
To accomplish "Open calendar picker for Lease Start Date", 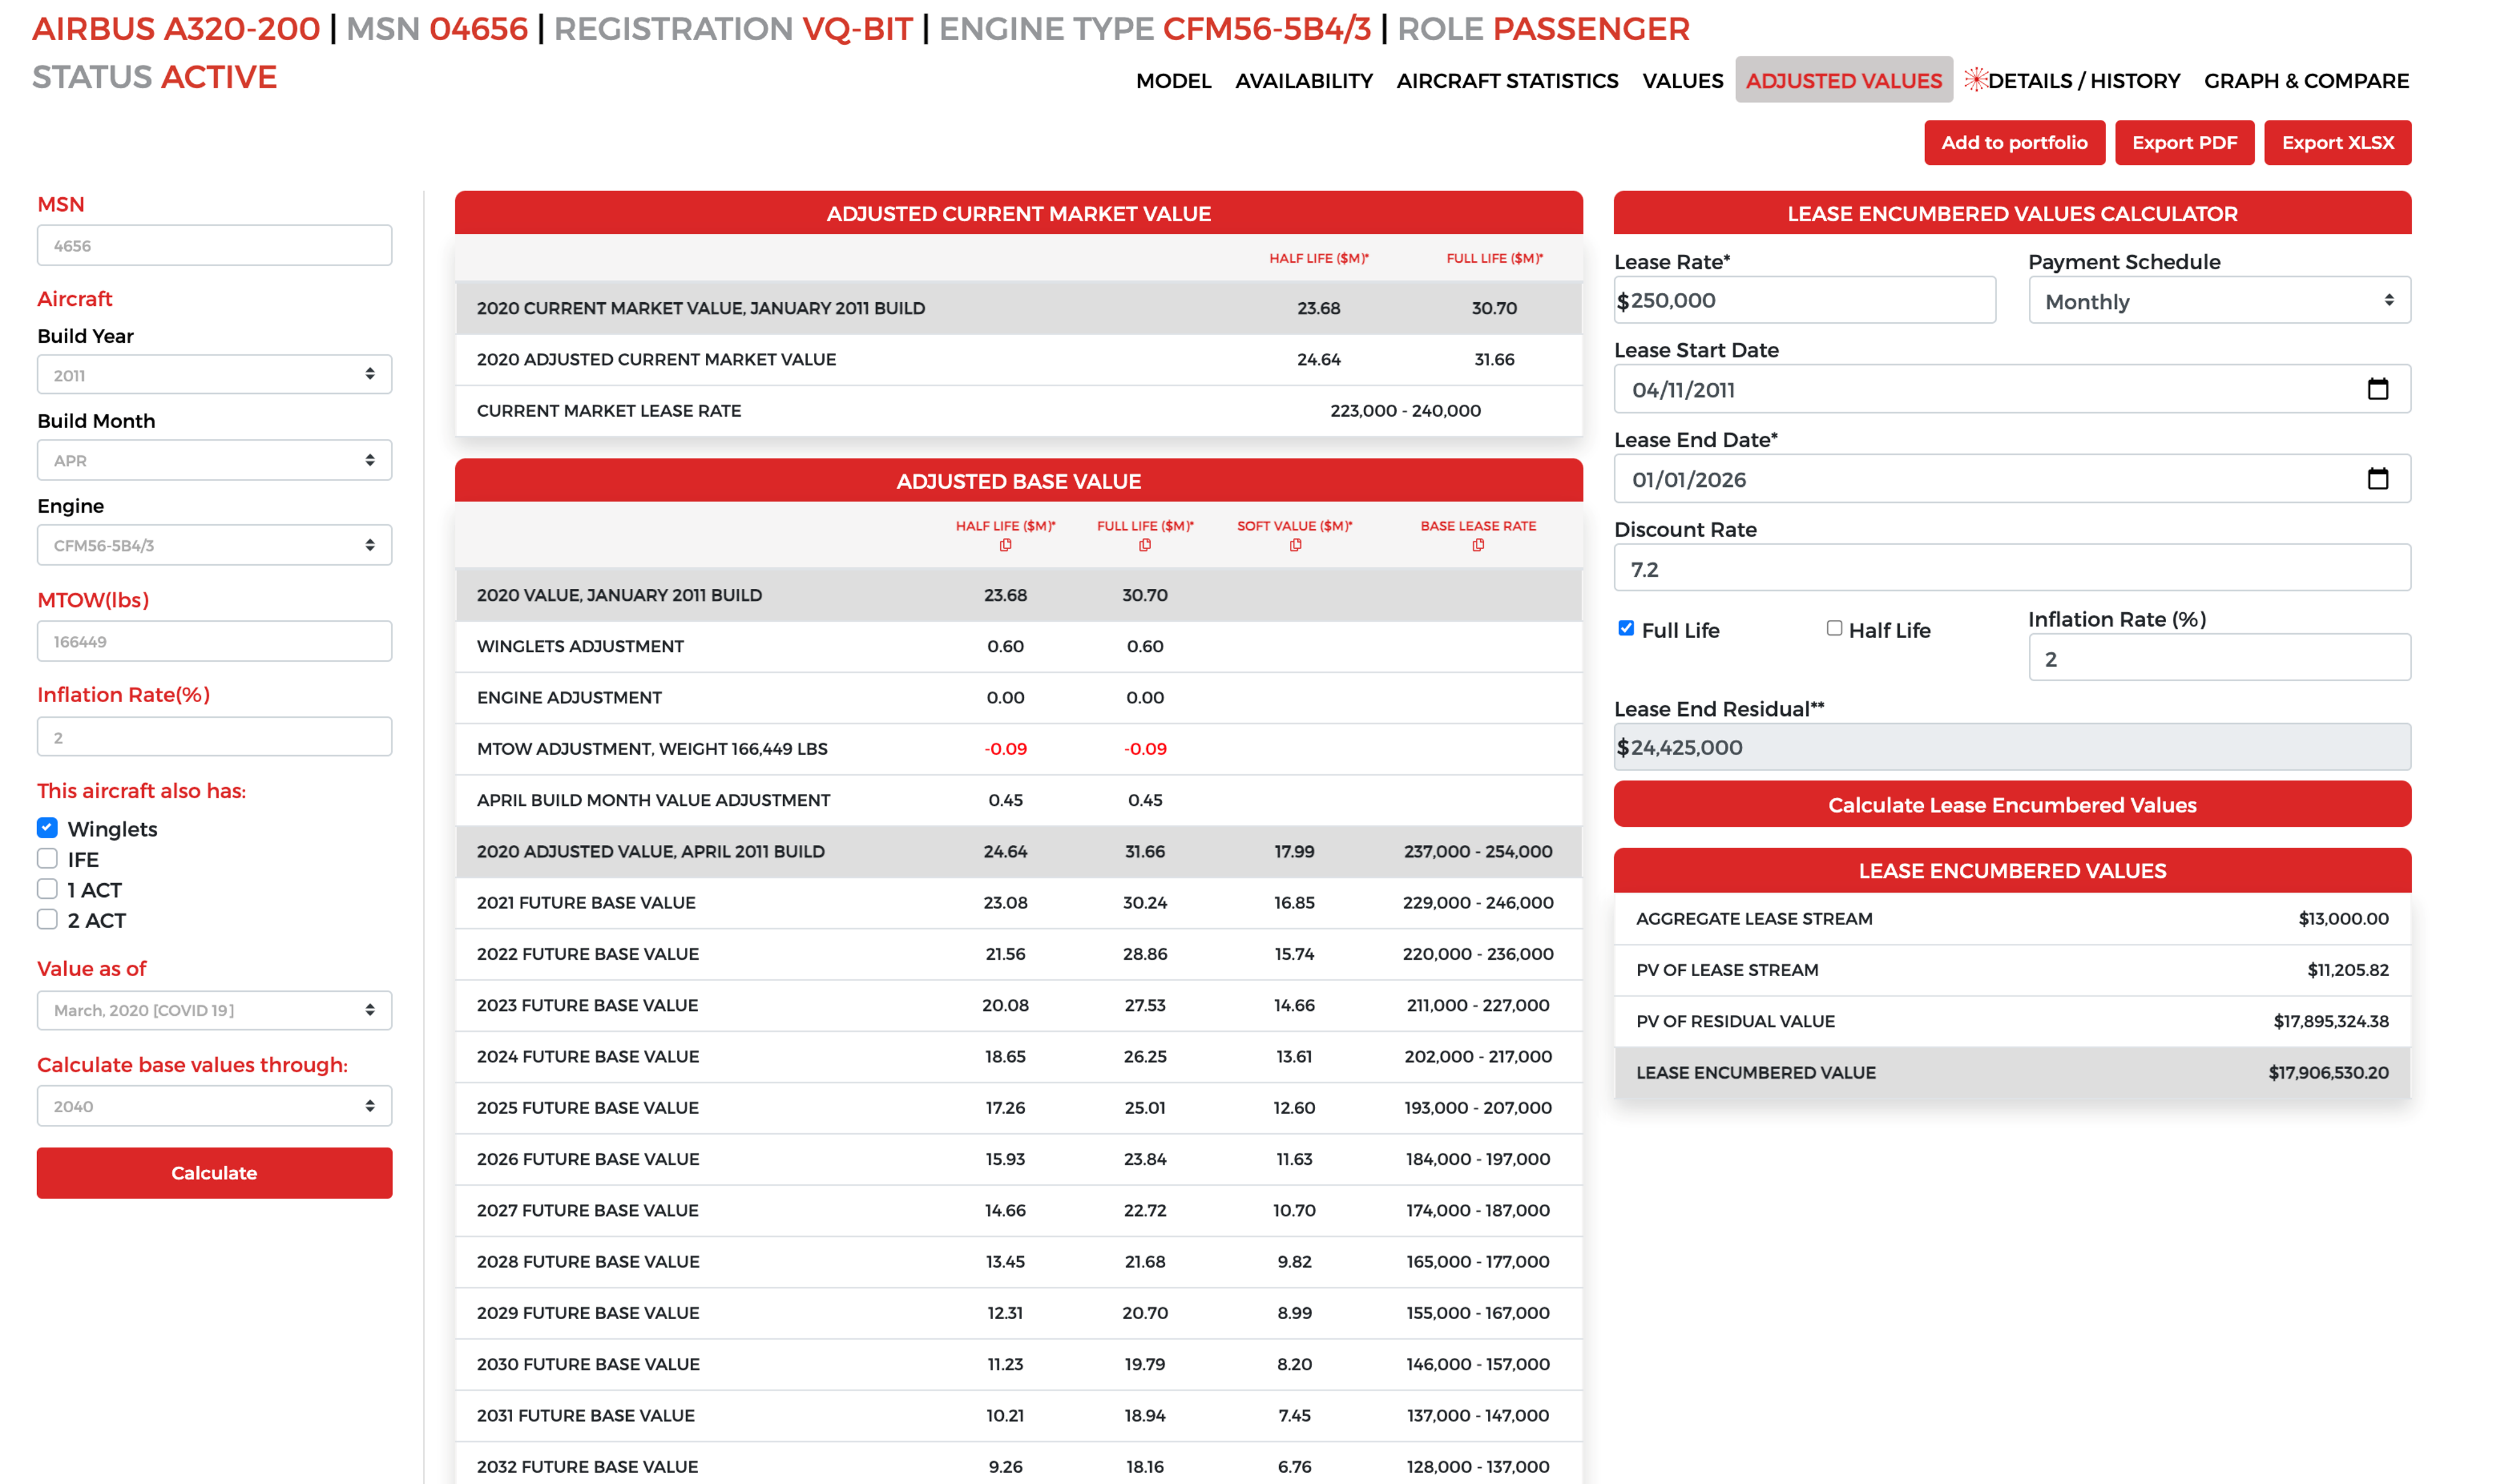I will [x=2377, y=389].
